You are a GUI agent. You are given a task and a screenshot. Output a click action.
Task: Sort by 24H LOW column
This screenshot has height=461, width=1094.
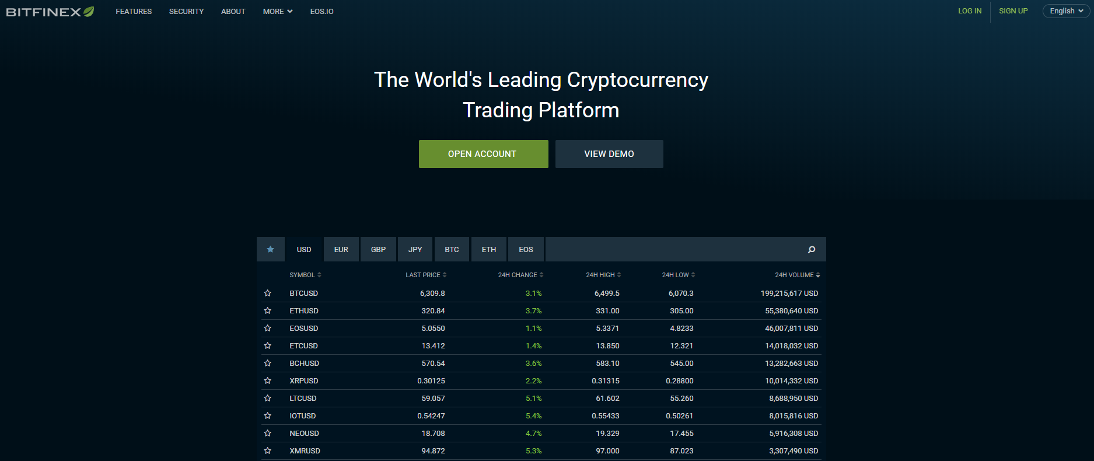(678, 275)
